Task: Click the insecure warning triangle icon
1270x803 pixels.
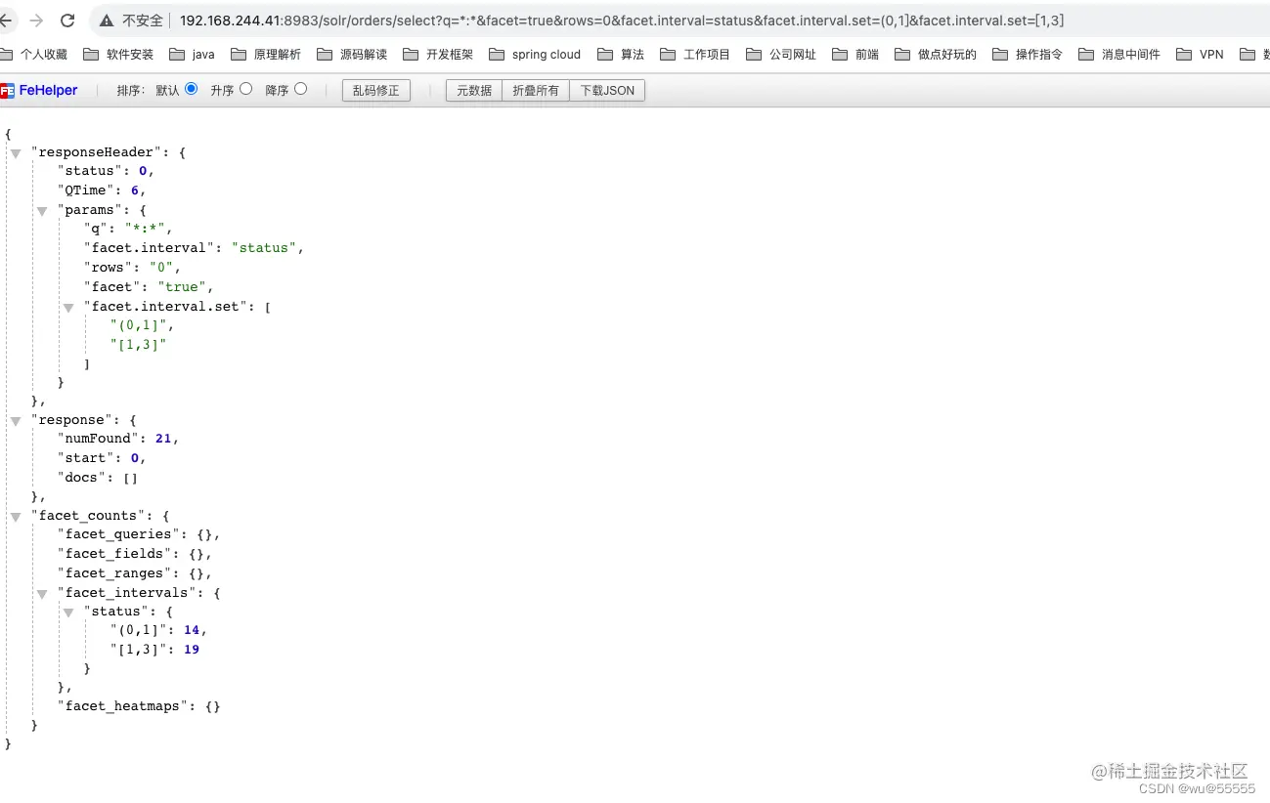Action: pyautogui.click(x=107, y=21)
